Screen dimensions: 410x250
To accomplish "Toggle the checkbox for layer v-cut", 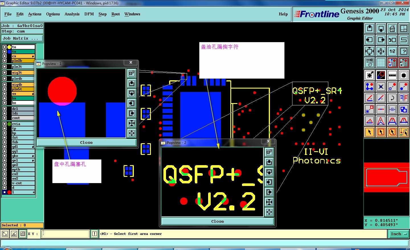I will pyautogui.click(x=5, y=183).
